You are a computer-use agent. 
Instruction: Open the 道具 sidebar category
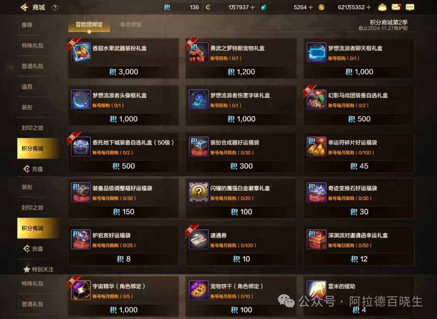click(x=27, y=87)
